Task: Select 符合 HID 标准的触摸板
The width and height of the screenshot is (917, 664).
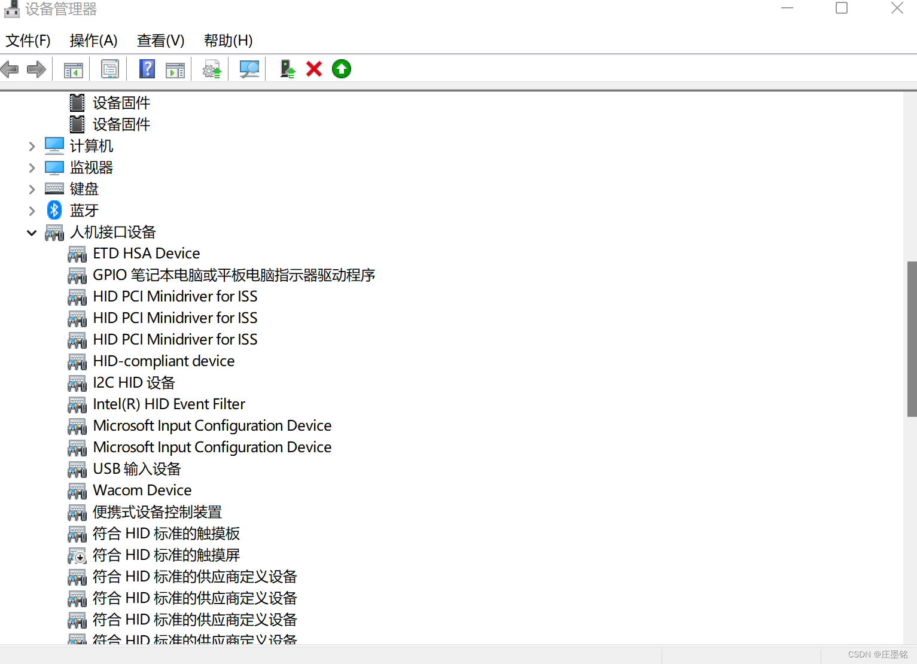Action: point(166,534)
